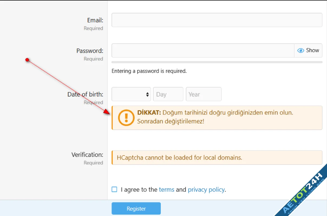
Task: Click the eye icon to show password
Action: tap(301, 51)
